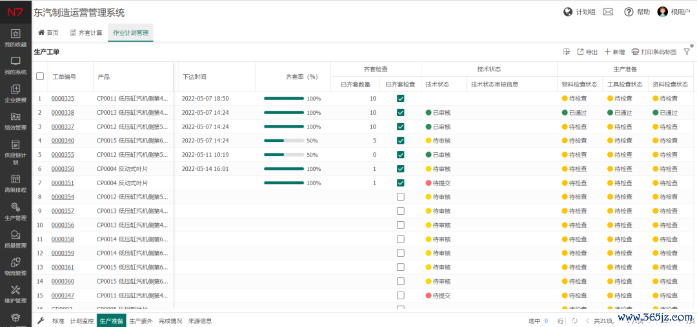Screen dimensions: 697x327
Task: Switch to 完成情况 bottom tab
Action: 170,321
